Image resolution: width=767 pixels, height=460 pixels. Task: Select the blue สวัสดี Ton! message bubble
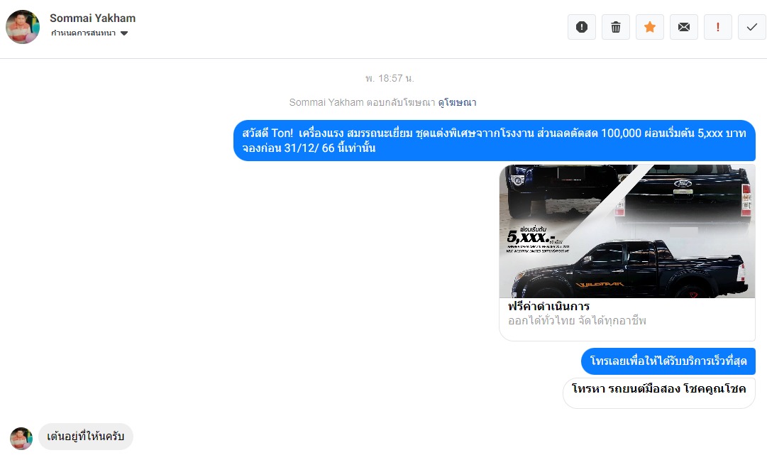495,141
